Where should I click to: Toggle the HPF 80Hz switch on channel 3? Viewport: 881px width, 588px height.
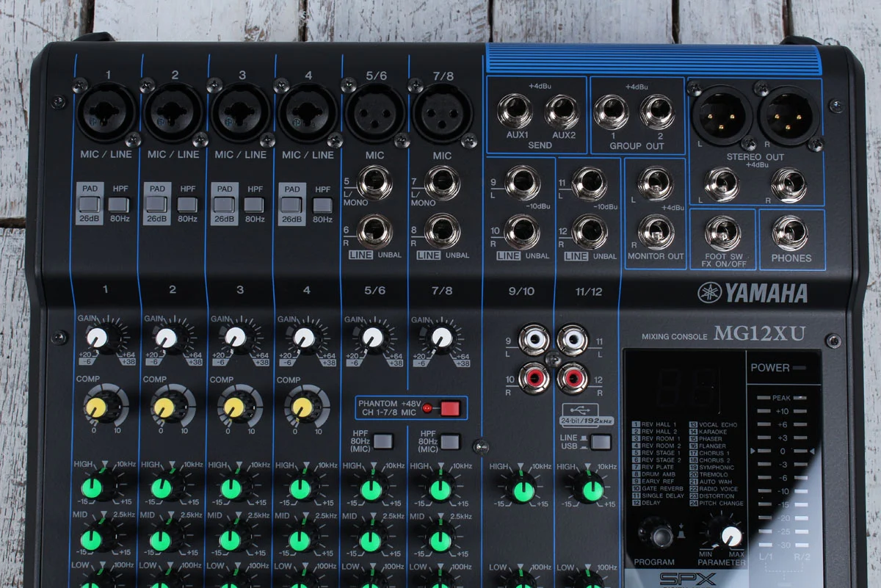254,205
